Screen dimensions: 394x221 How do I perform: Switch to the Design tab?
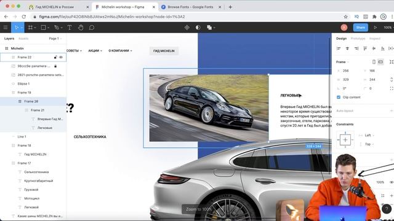coord(341,39)
